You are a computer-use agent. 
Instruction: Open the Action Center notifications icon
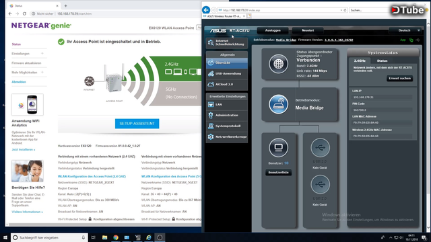pyautogui.click(x=424, y=237)
